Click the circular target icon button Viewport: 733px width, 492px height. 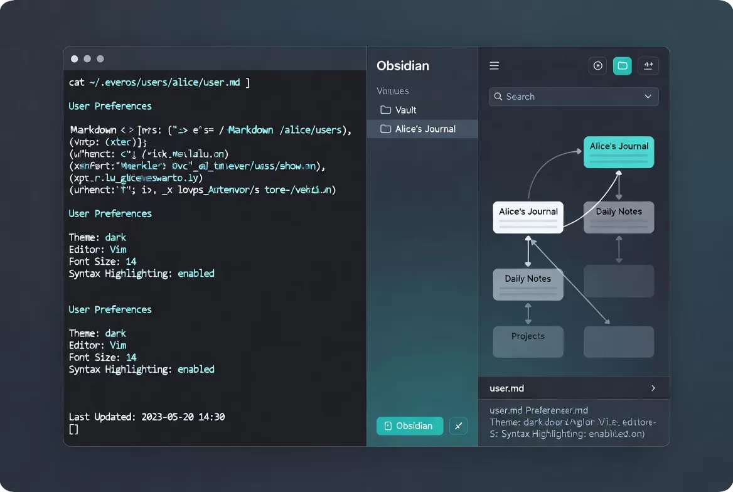(x=597, y=66)
